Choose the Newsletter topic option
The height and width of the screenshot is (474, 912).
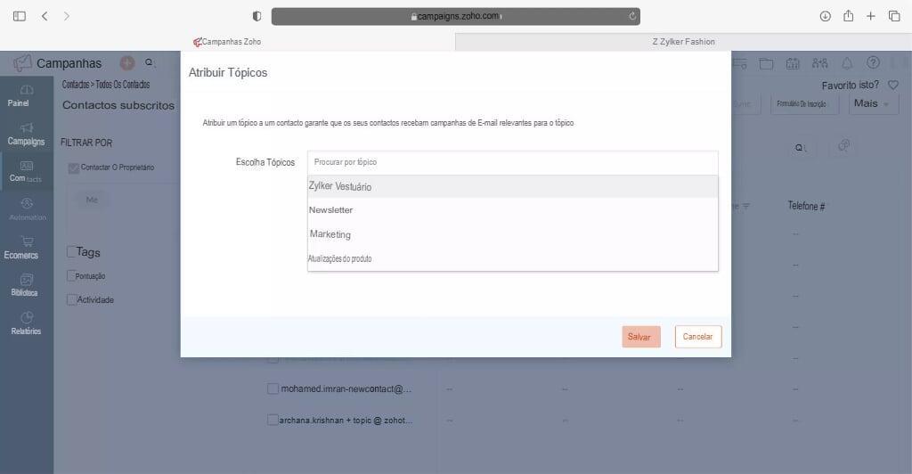click(512, 210)
